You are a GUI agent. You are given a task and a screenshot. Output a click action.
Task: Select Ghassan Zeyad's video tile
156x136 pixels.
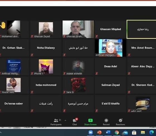click(46, 29)
